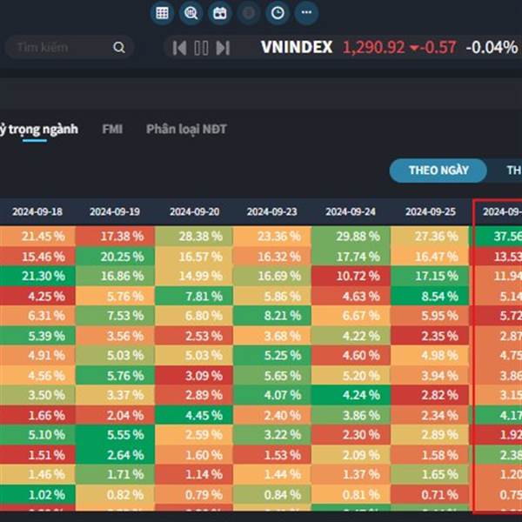Viewport: 522px width, 522px height.
Task: Click the 5.65 % cell
Action: tap(272, 375)
